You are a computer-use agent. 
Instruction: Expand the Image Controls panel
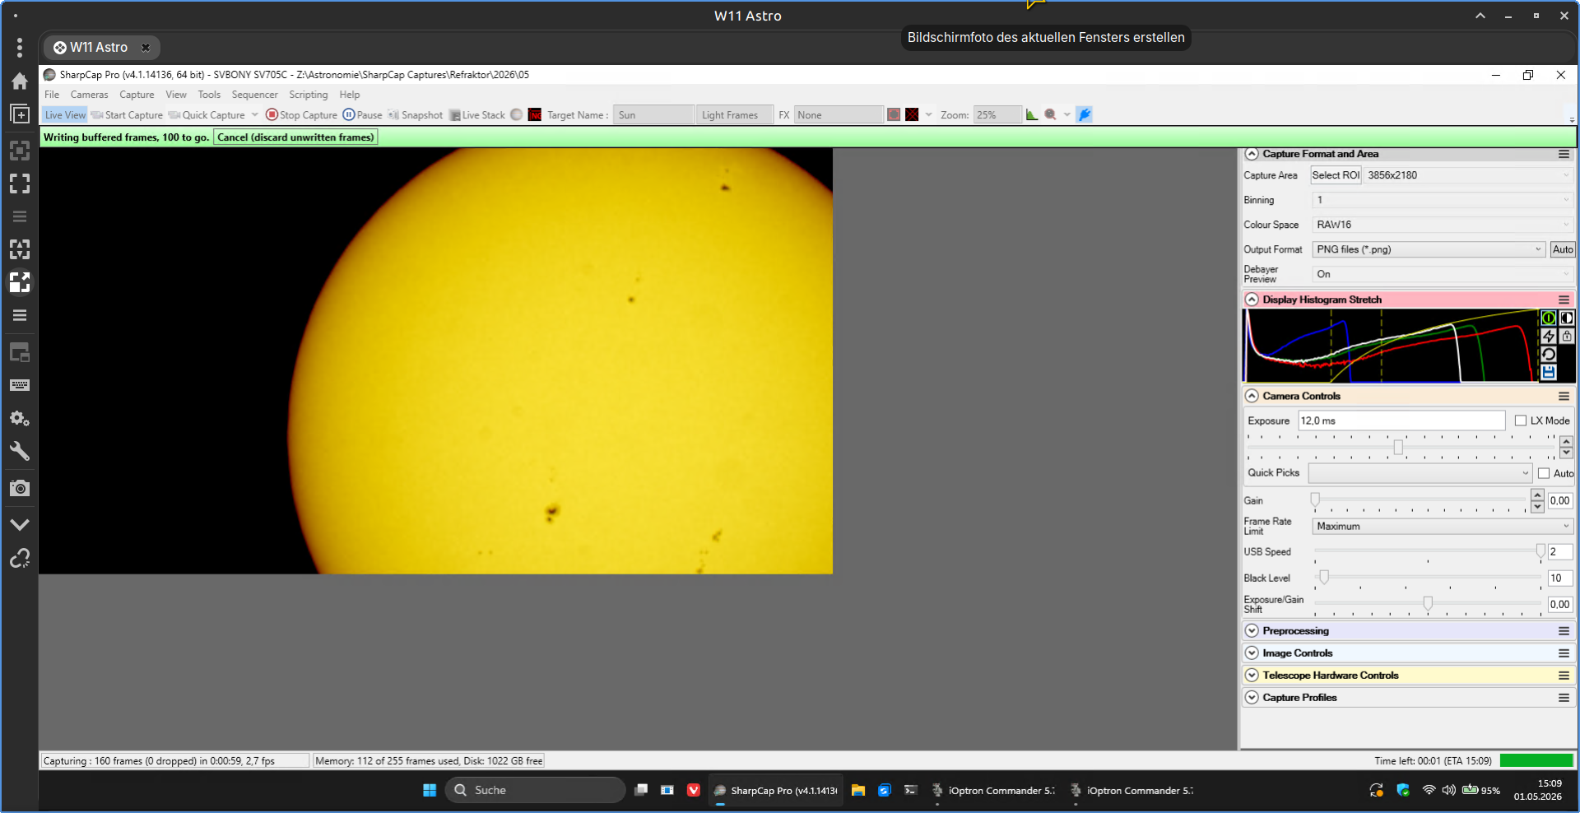[1252, 653]
